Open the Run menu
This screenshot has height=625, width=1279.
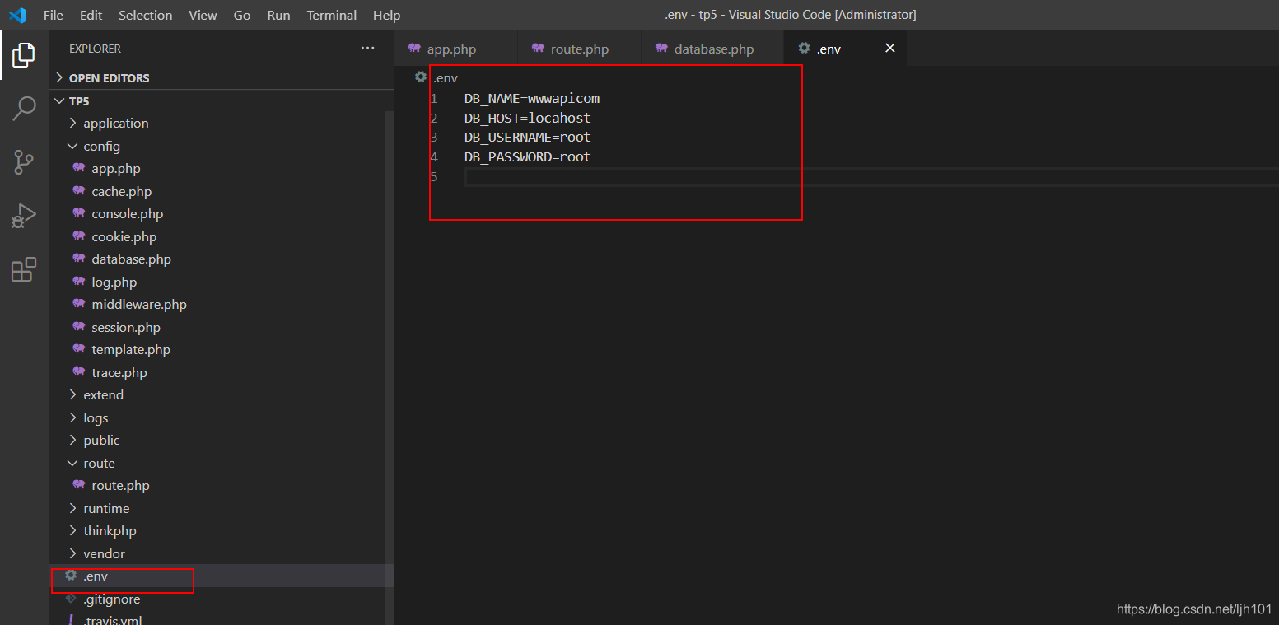(278, 15)
